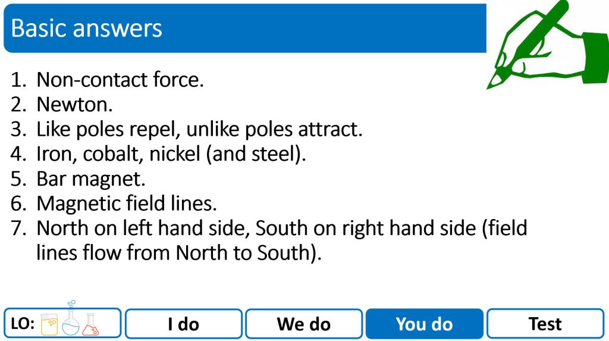The image size is (609, 341).
Task: Click the blue round-bottom flask icon
Action: pos(71,323)
